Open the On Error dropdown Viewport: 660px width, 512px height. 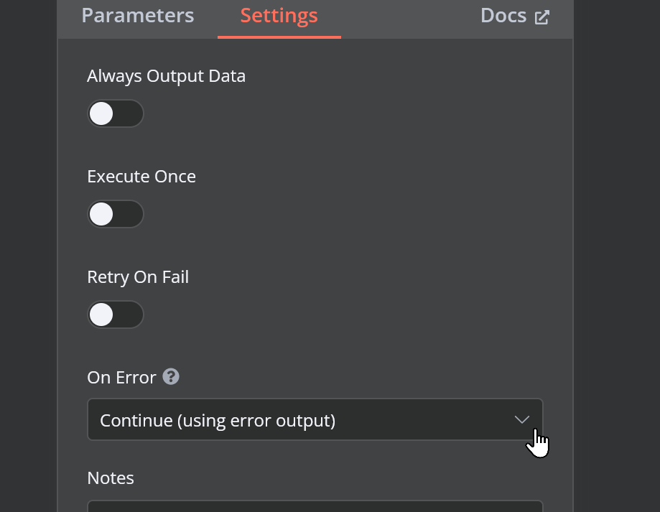click(x=315, y=419)
